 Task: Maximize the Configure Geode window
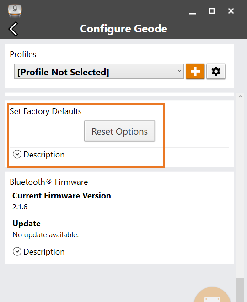(x=212, y=11)
